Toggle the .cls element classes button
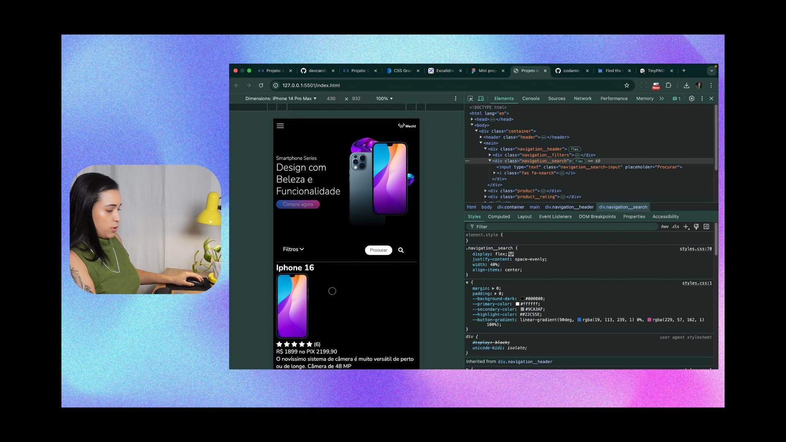Viewport: 786px width, 442px height. (675, 227)
